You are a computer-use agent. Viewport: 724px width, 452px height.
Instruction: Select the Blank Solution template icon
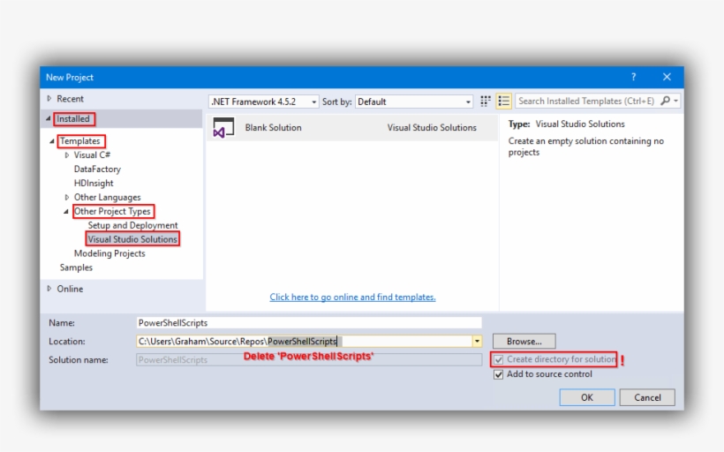[223, 128]
